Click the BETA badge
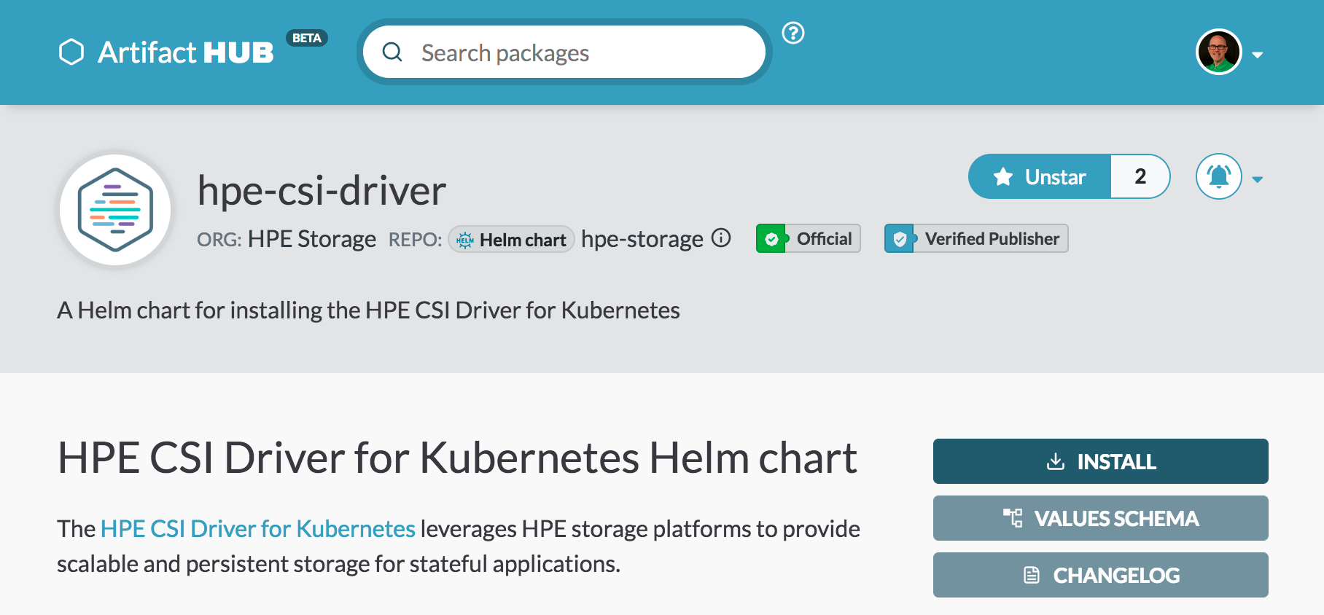 [307, 38]
